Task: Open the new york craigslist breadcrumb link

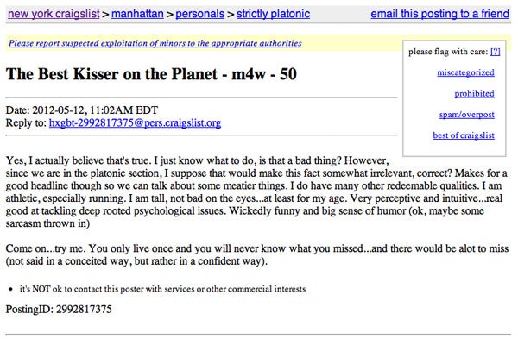Action: [51, 15]
